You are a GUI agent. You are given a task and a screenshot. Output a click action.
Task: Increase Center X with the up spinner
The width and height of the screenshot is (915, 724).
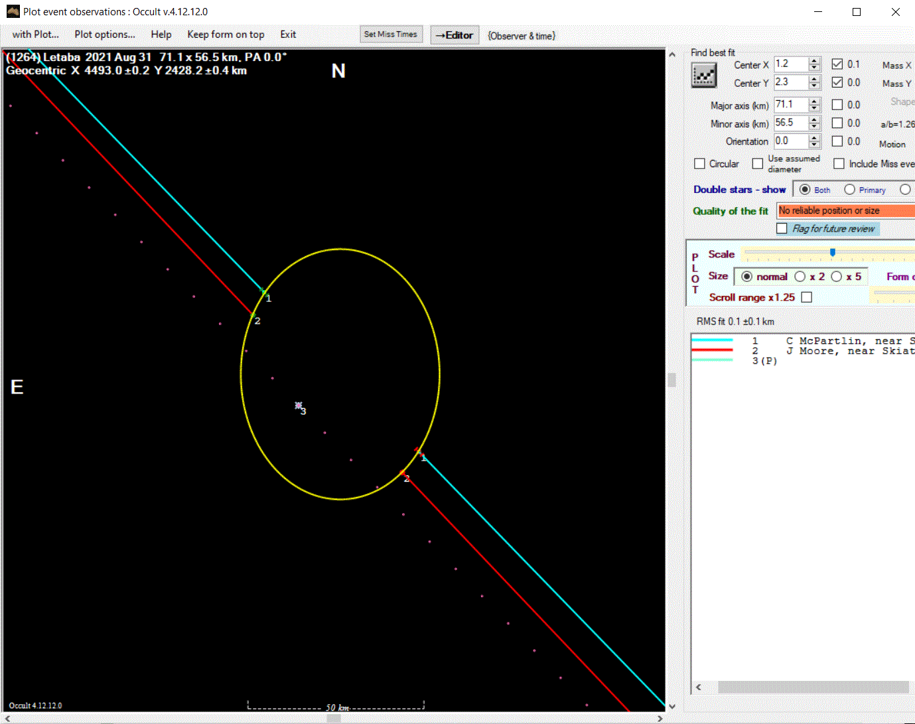pyautogui.click(x=815, y=61)
